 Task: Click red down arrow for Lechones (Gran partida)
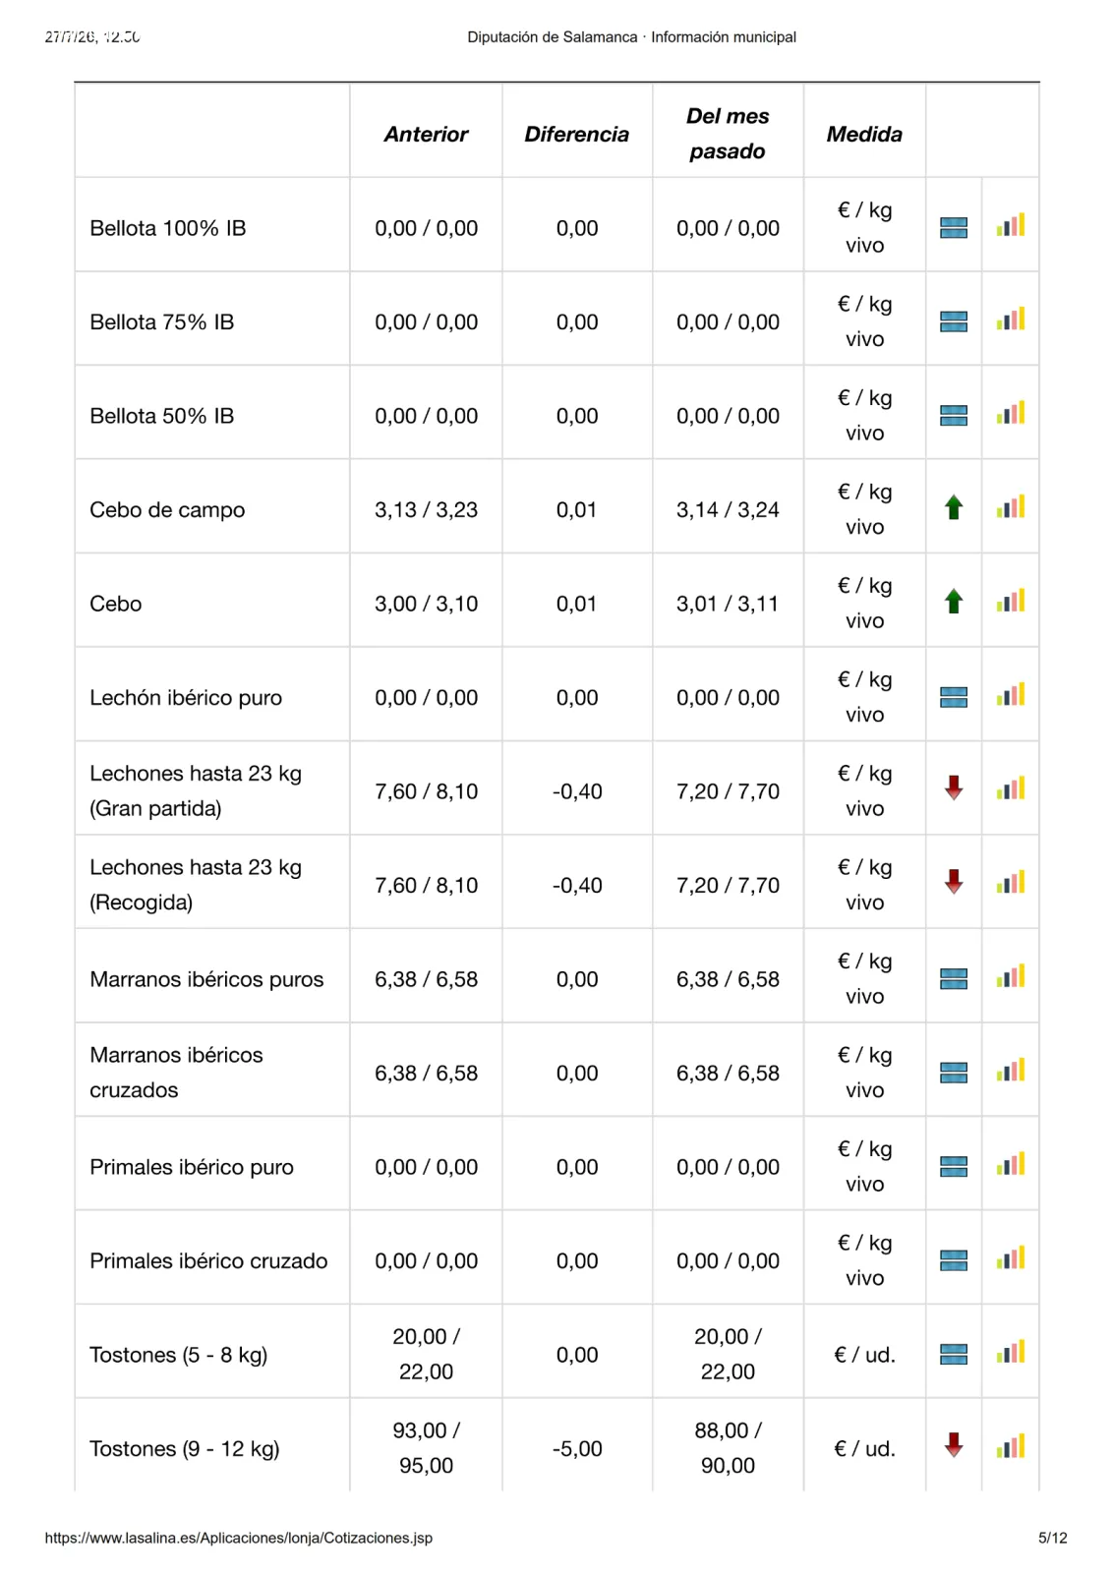tap(953, 788)
